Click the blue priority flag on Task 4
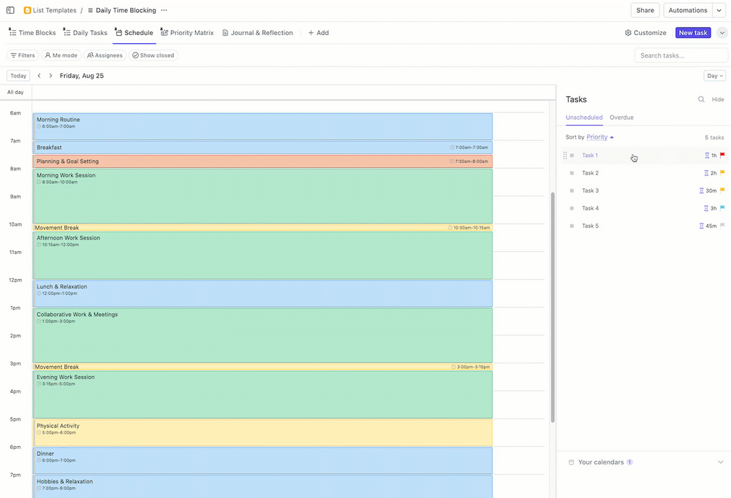 [x=722, y=208]
